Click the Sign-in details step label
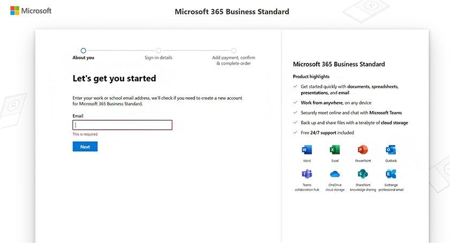450x243 pixels. coord(159,57)
